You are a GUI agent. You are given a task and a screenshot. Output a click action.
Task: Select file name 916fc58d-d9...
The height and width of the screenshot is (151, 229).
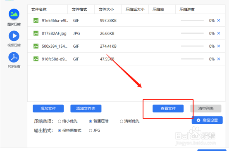click(x=55, y=59)
